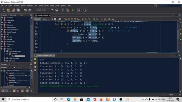Click the Profile Project icon
The image size is (182, 102).
(85, 10)
